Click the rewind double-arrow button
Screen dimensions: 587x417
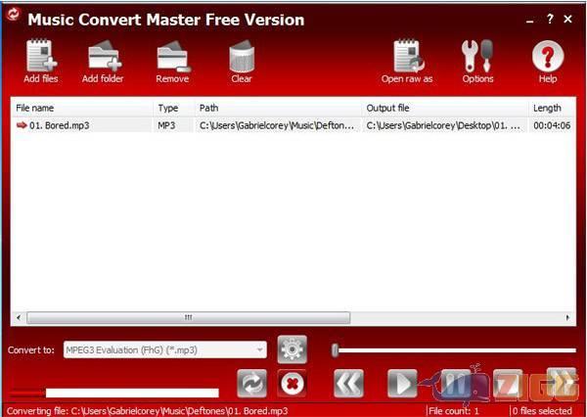pos(348,383)
